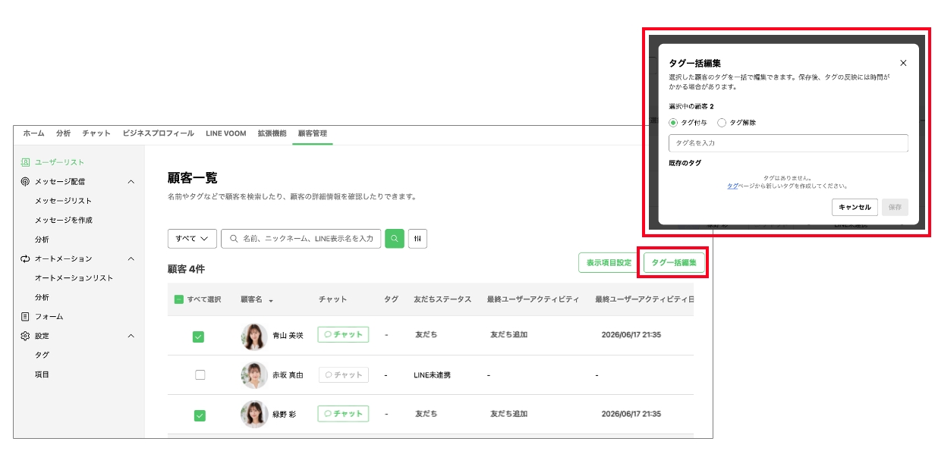This screenshot has height=451, width=938.
Task: Select the 顧客管理 tab
Action: (x=313, y=133)
